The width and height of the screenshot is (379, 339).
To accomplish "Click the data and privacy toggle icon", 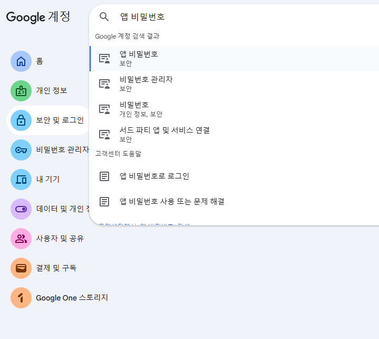I will [21, 209].
